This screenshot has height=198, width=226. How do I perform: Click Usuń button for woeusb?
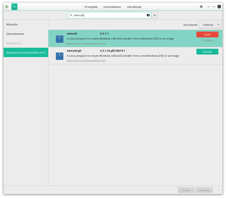pyautogui.click(x=207, y=35)
